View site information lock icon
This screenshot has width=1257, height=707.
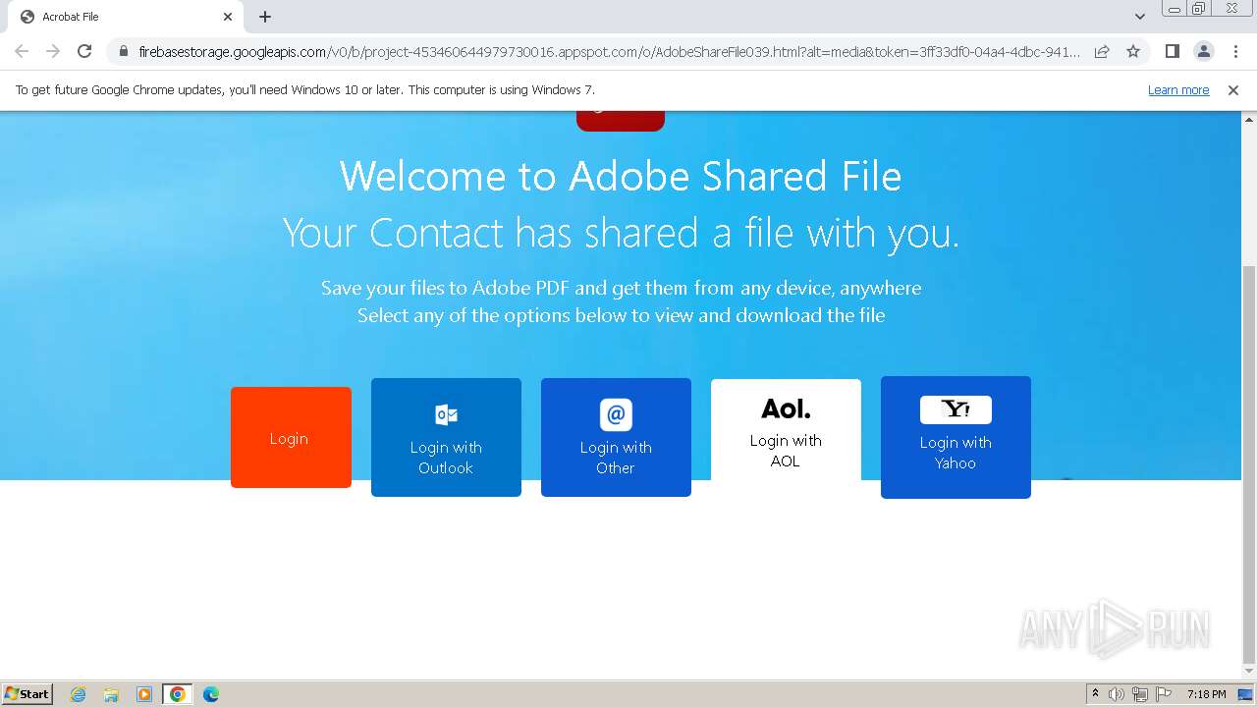124,51
